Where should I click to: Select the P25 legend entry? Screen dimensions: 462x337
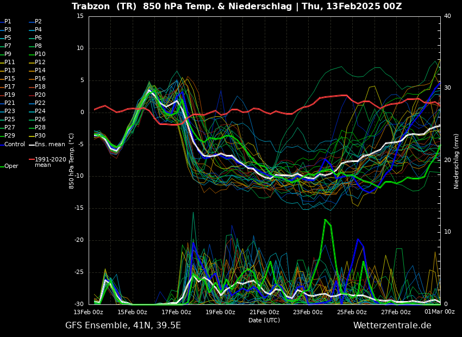(x=9, y=119)
